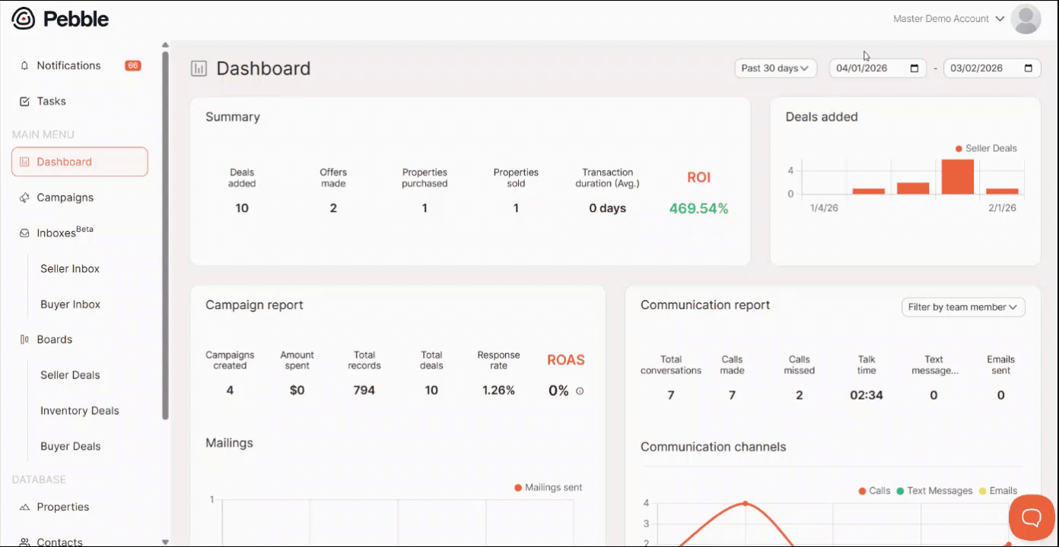Open the Past 30 days dropdown
Screen dimensions: 1059x547
(x=775, y=68)
